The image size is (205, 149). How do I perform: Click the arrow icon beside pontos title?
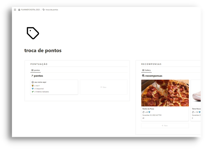pyautogui.click(x=32, y=76)
